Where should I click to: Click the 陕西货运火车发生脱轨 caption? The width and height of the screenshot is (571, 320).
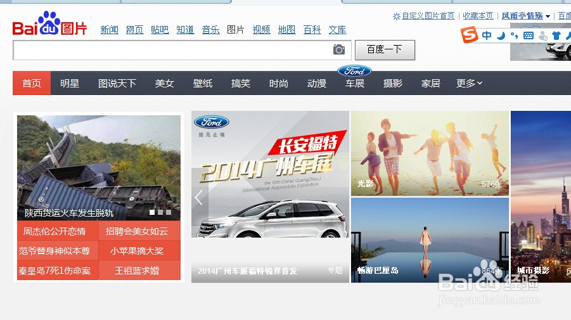click(69, 213)
